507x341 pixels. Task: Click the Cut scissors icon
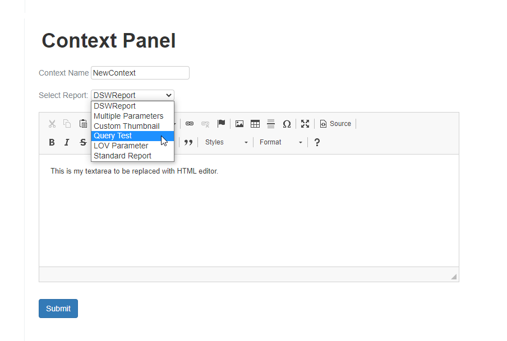point(52,124)
